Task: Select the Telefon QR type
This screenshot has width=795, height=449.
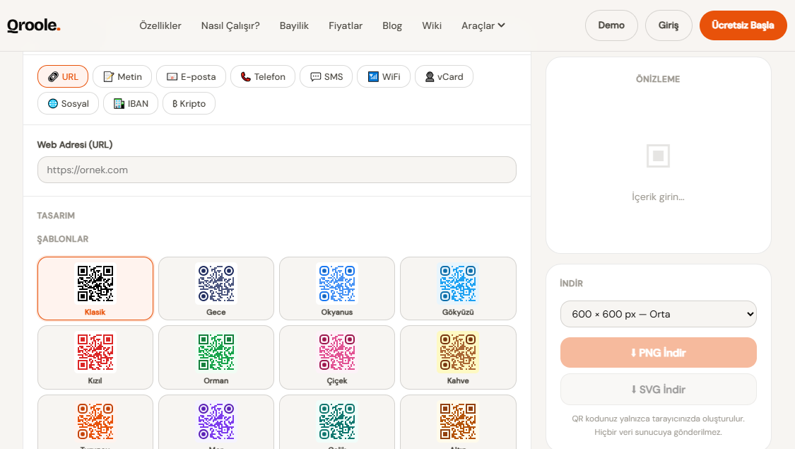Action: point(263,76)
